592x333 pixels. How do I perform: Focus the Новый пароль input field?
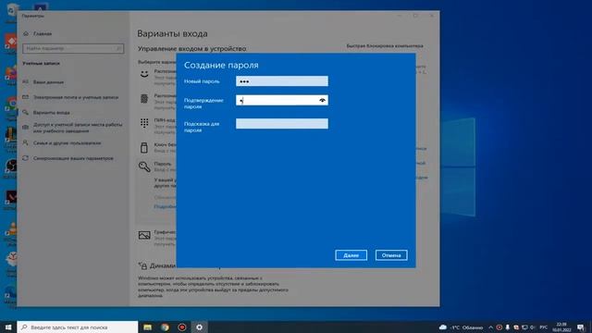coord(281,81)
